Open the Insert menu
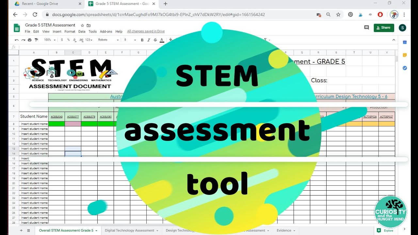418x235 pixels. [57, 32]
